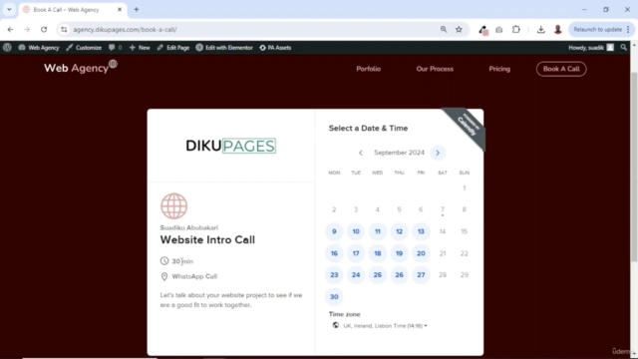Open the time zone dropdown
Image resolution: width=638 pixels, height=359 pixels.
click(380, 326)
